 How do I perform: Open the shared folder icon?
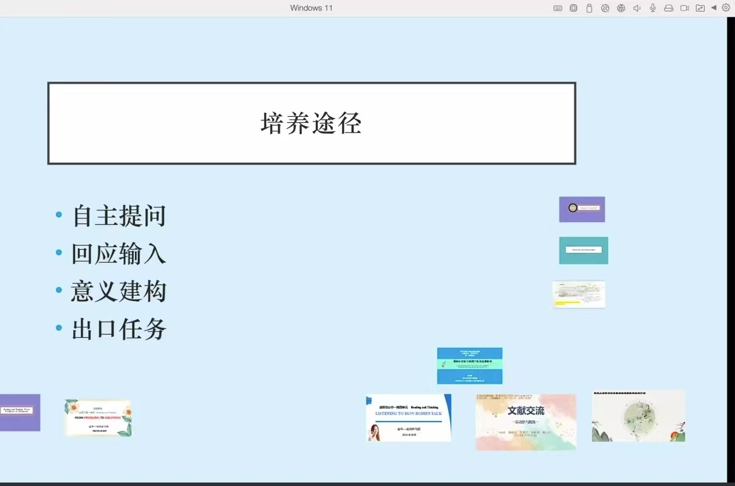click(700, 8)
